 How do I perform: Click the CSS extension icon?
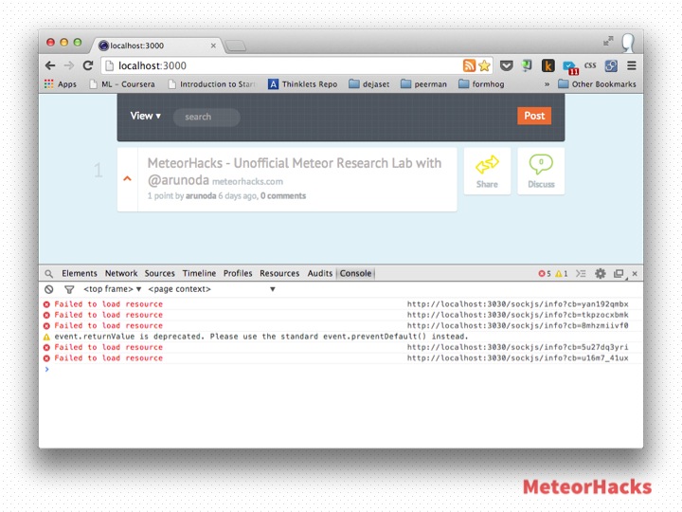coord(590,65)
